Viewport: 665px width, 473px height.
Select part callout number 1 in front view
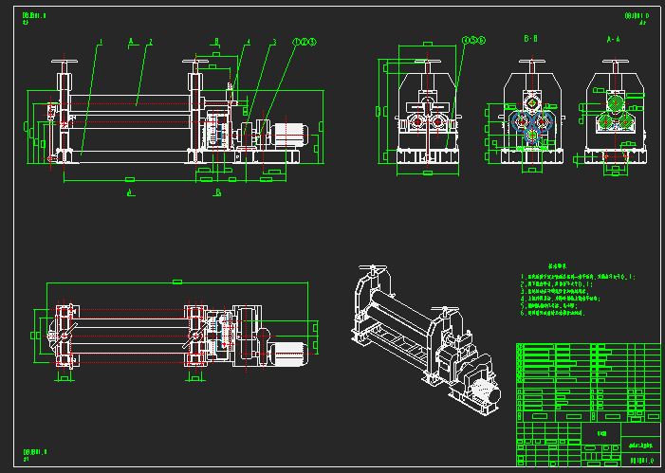[101, 42]
